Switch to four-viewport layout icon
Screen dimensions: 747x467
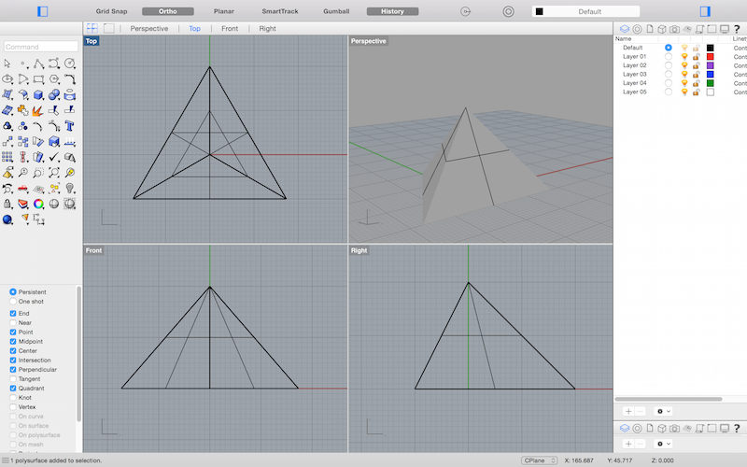point(92,28)
